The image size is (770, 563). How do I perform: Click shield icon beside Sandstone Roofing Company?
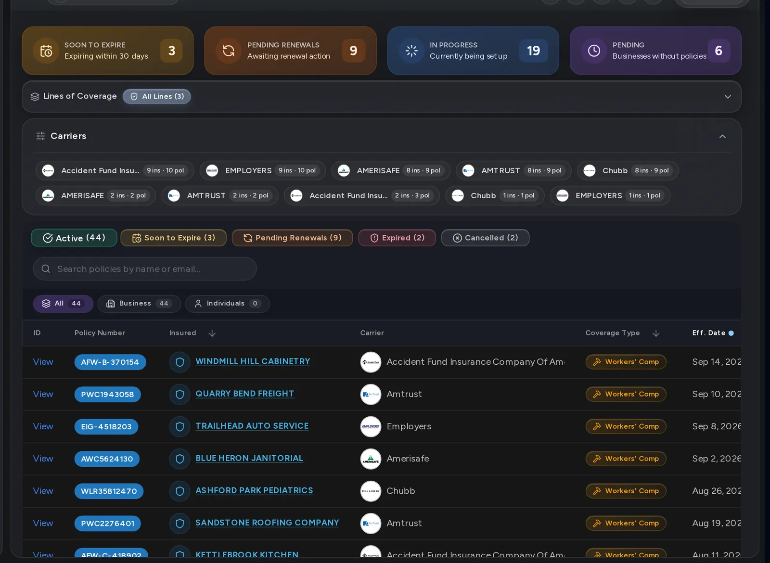[180, 524]
